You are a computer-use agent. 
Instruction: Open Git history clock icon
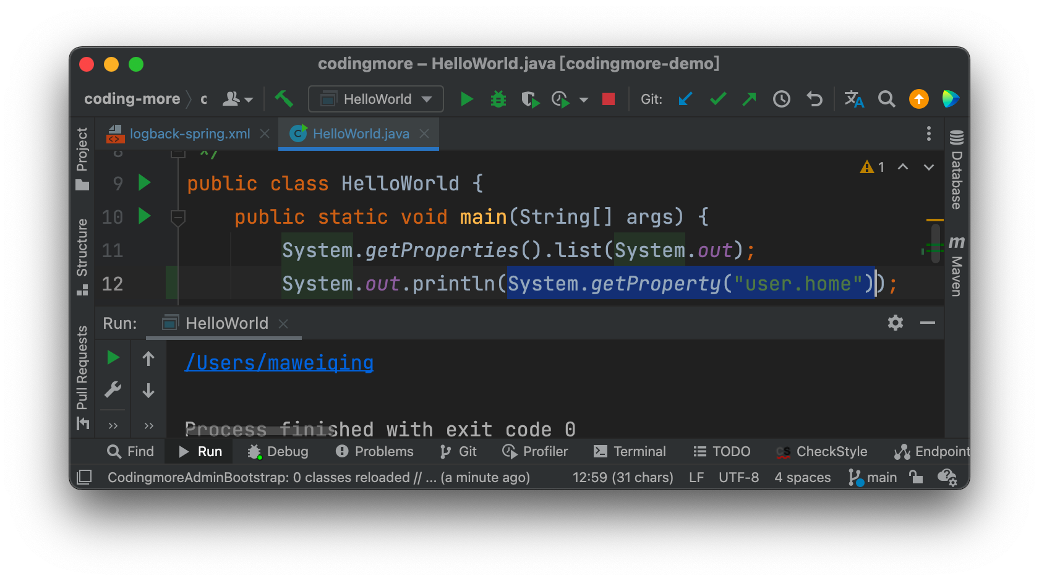point(782,99)
